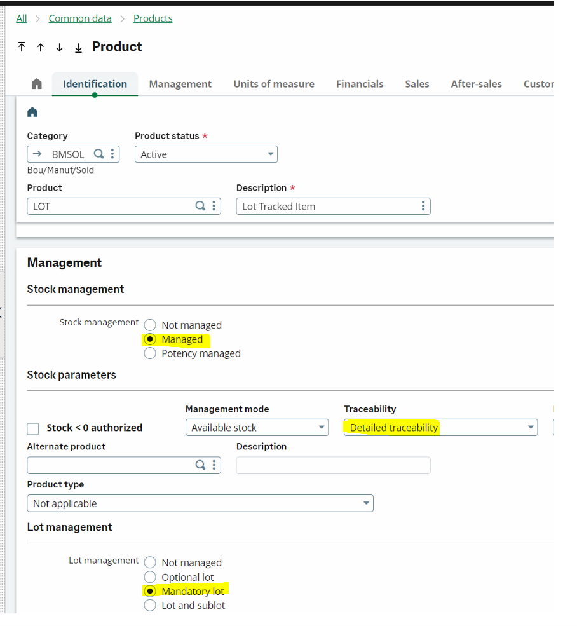Open the Products breadcrumb link

[153, 18]
